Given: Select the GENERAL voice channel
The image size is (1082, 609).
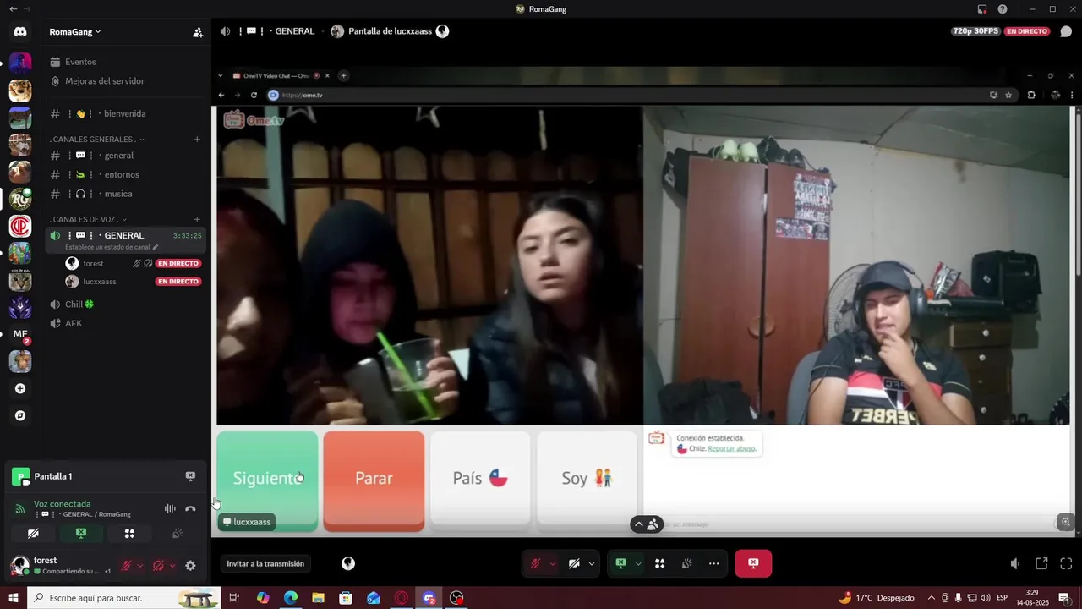Looking at the screenshot, I should pos(124,235).
